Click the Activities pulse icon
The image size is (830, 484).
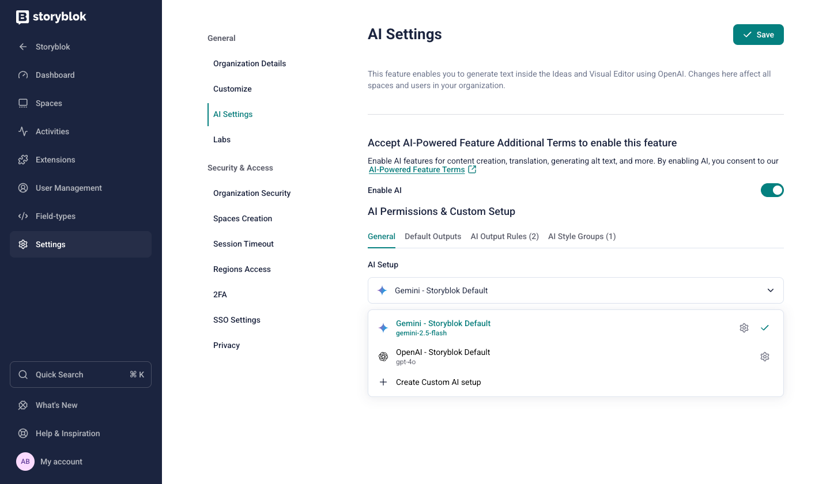pyautogui.click(x=23, y=131)
